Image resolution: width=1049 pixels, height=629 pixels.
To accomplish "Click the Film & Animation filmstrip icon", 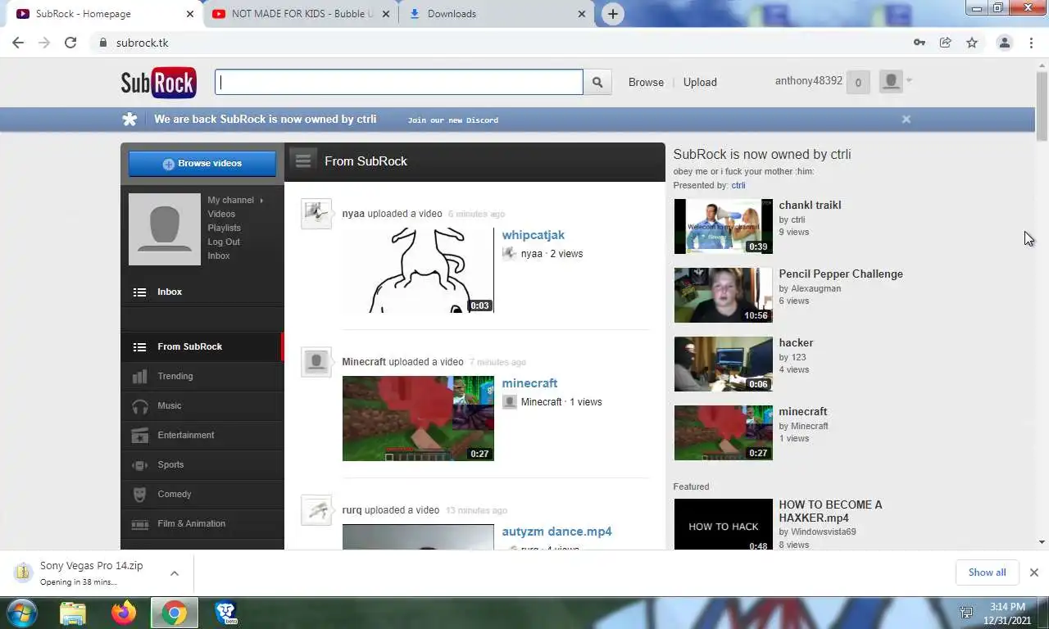I will tap(140, 523).
